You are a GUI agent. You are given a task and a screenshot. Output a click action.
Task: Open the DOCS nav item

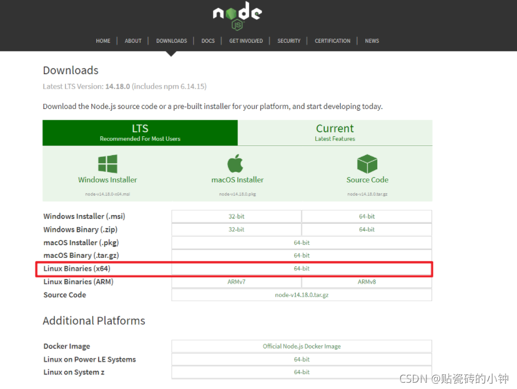208,41
